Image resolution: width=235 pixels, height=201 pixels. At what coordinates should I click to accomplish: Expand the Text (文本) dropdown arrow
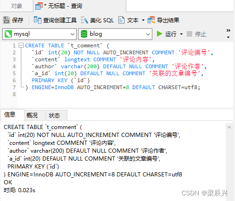pos(143,20)
